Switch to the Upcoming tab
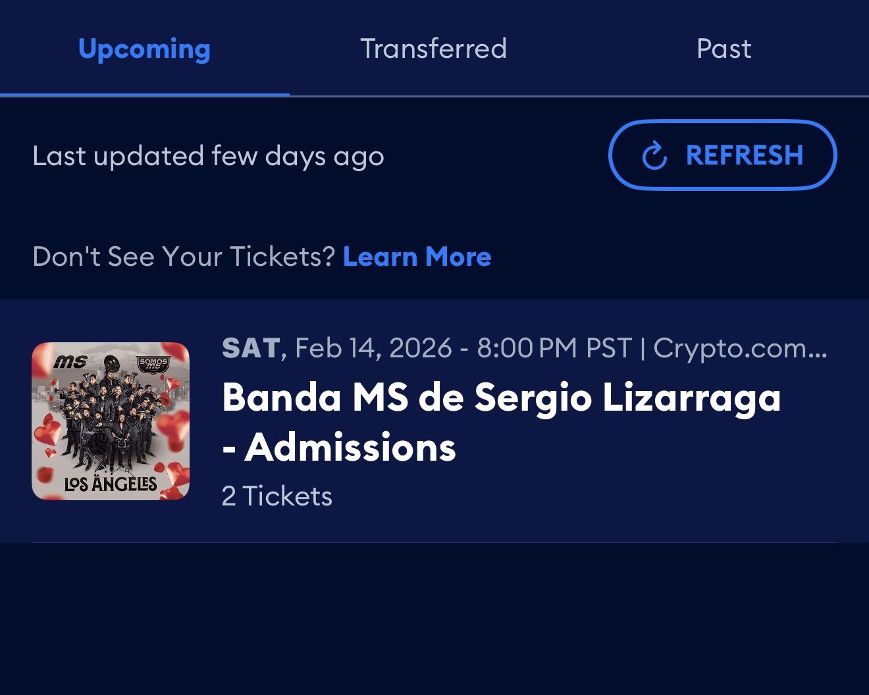Viewport: 869px width, 695px height. point(144,49)
